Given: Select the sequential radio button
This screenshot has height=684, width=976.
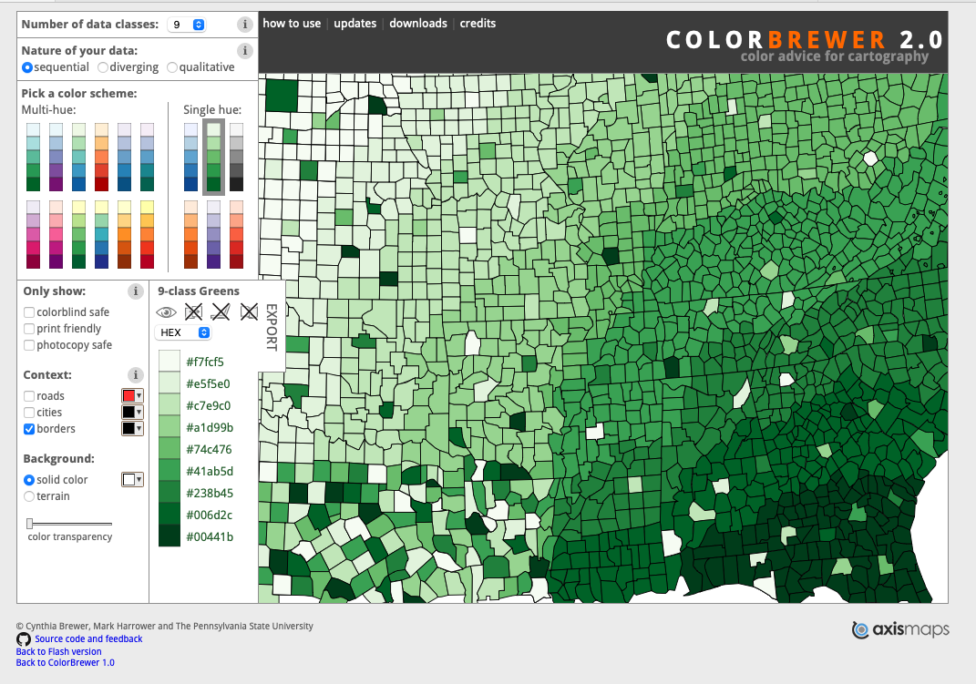Looking at the screenshot, I should (x=27, y=67).
